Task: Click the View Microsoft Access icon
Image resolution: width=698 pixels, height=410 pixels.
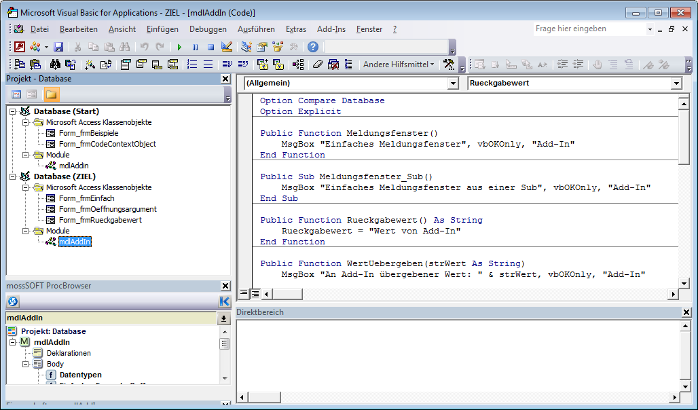Action: click(x=20, y=47)
